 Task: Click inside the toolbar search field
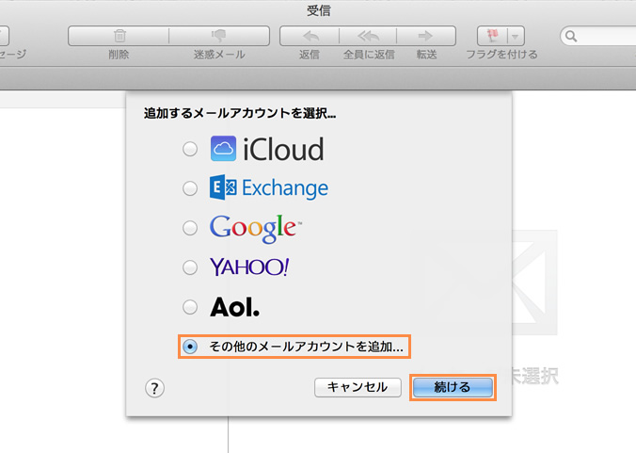pos(602,37)
